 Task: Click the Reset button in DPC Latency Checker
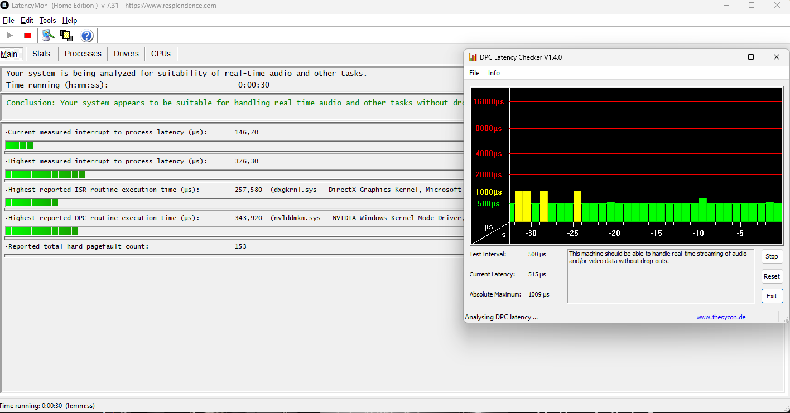(x=772, y=276)
